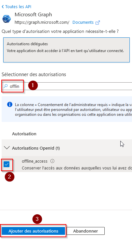The image size is (132, 241).
Task: Open the Documents link
Action: pos(83,22)
